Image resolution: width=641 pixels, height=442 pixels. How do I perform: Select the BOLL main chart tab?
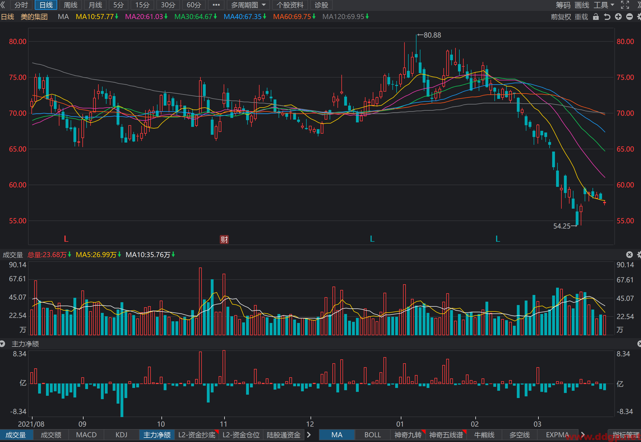372,435
